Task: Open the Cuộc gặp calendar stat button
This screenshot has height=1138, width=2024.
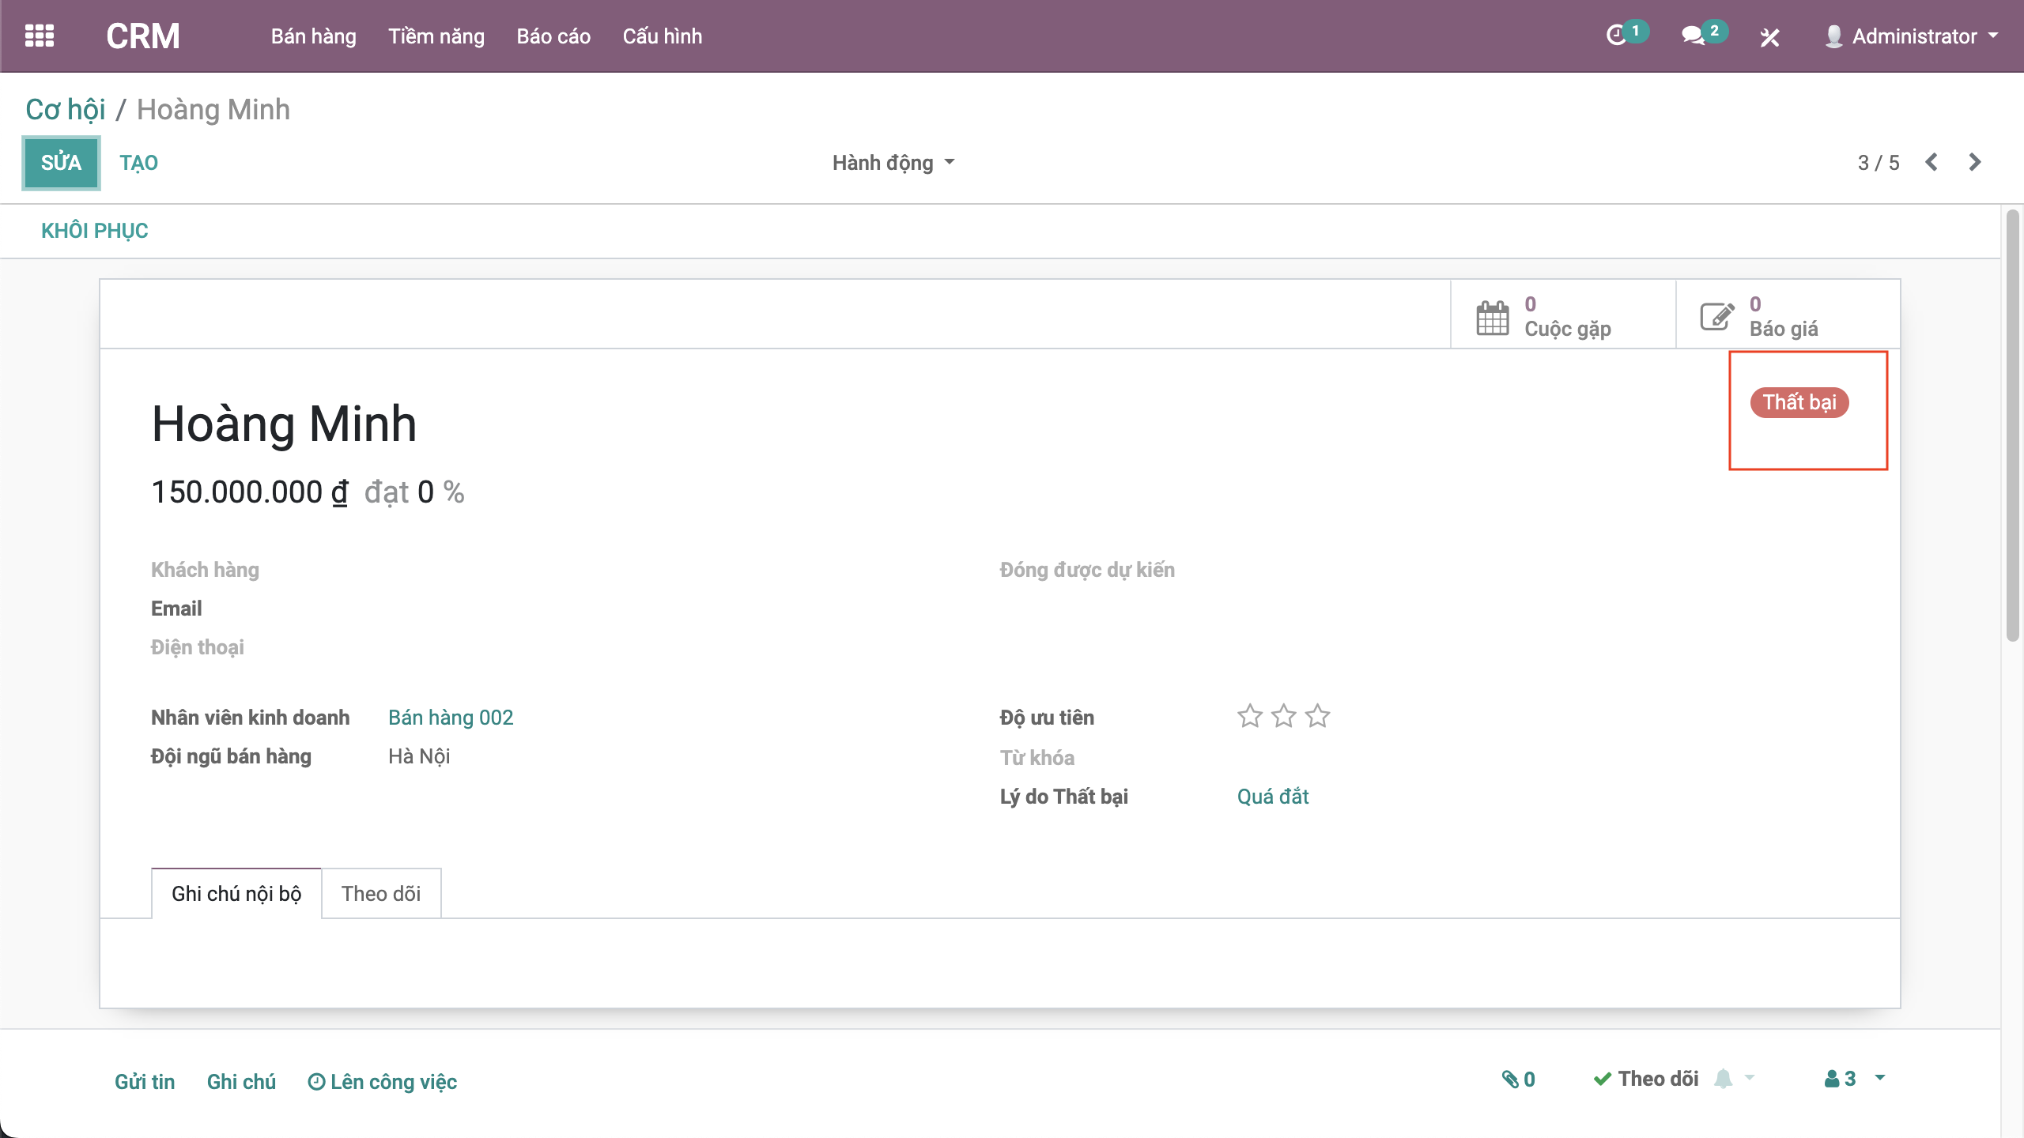Action: (1562, 316)
